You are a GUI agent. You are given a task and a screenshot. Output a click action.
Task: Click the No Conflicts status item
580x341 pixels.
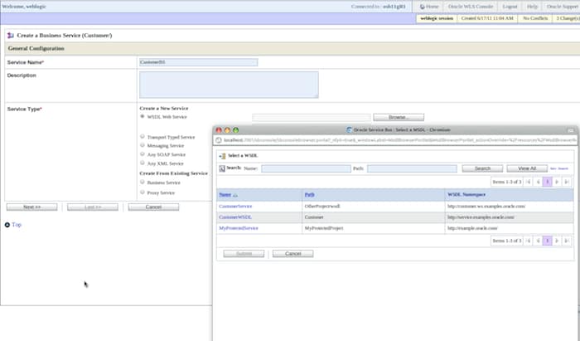click(x=535, y=18)
